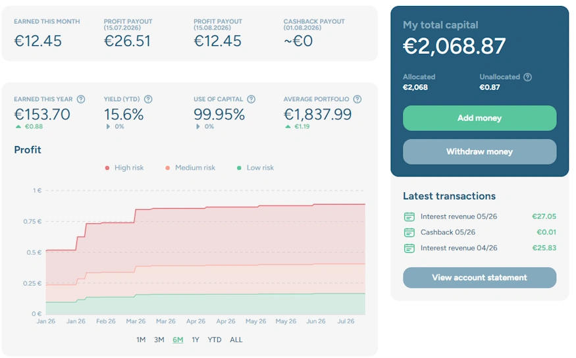Click help icon next to Earned This Year
This screenshot has width=576, height=358.
[x=81, y=99]
